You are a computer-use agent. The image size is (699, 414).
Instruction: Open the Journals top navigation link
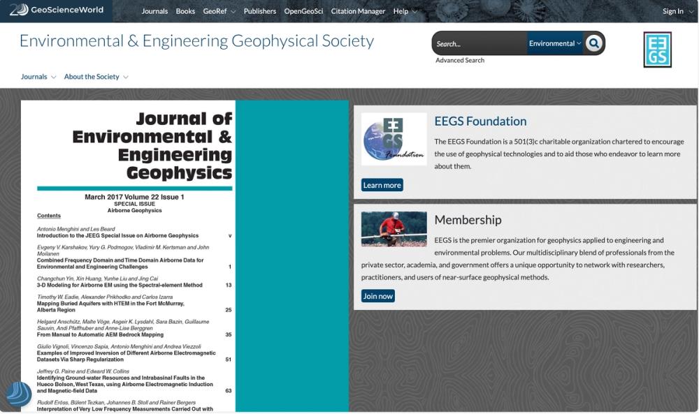tap(154, 11)
